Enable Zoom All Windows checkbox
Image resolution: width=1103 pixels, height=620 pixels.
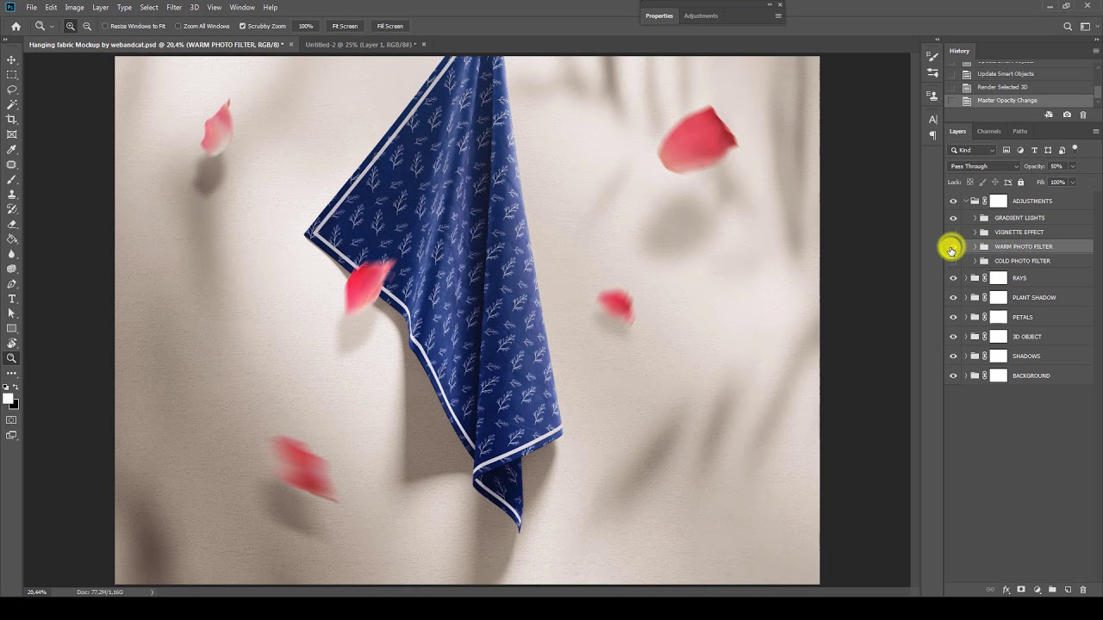point(178,26)
